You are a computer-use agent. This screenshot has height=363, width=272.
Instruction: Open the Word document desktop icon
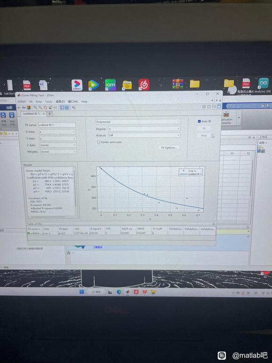click(x=43, y=85)
